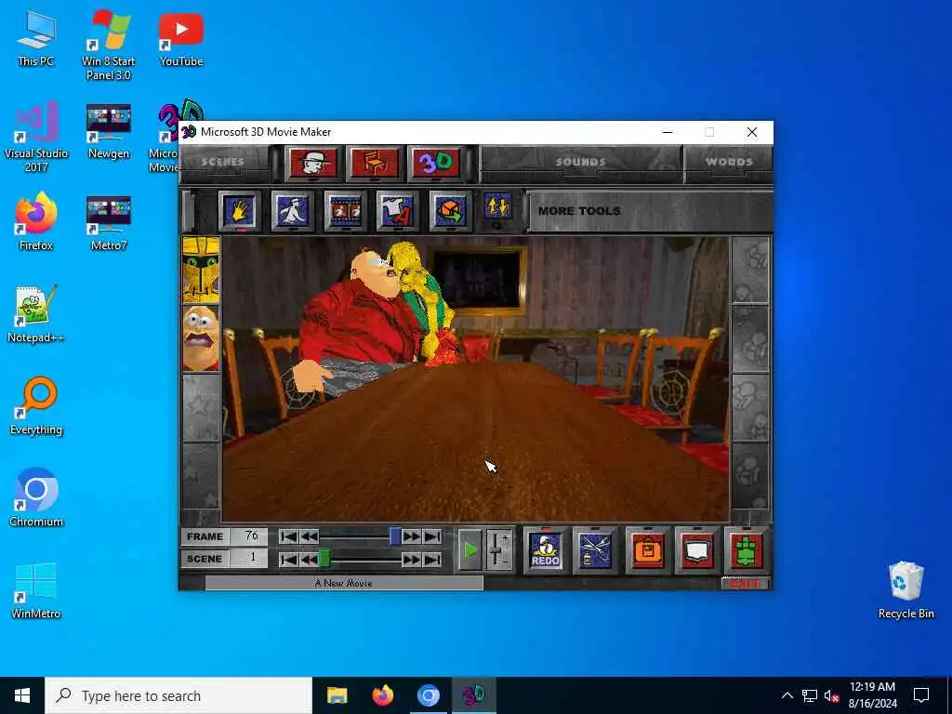Open This PC desktop icon
Viewport: 952px width, 714px height.
pyautogui.click(x=36, y=39)
